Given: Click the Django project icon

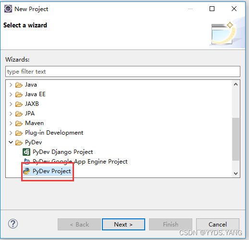Looking at the screenshot, I should point(26,152).
